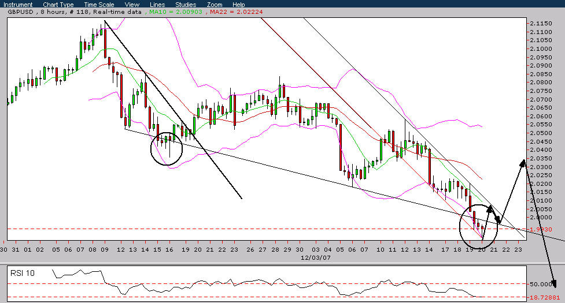Click the MA22 = 2.02224 label

236,12
